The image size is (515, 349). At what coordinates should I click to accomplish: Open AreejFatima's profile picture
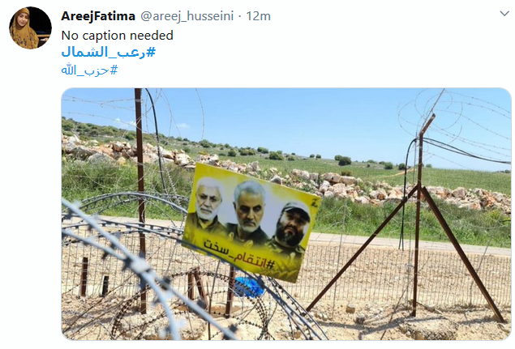click(30, 28)
